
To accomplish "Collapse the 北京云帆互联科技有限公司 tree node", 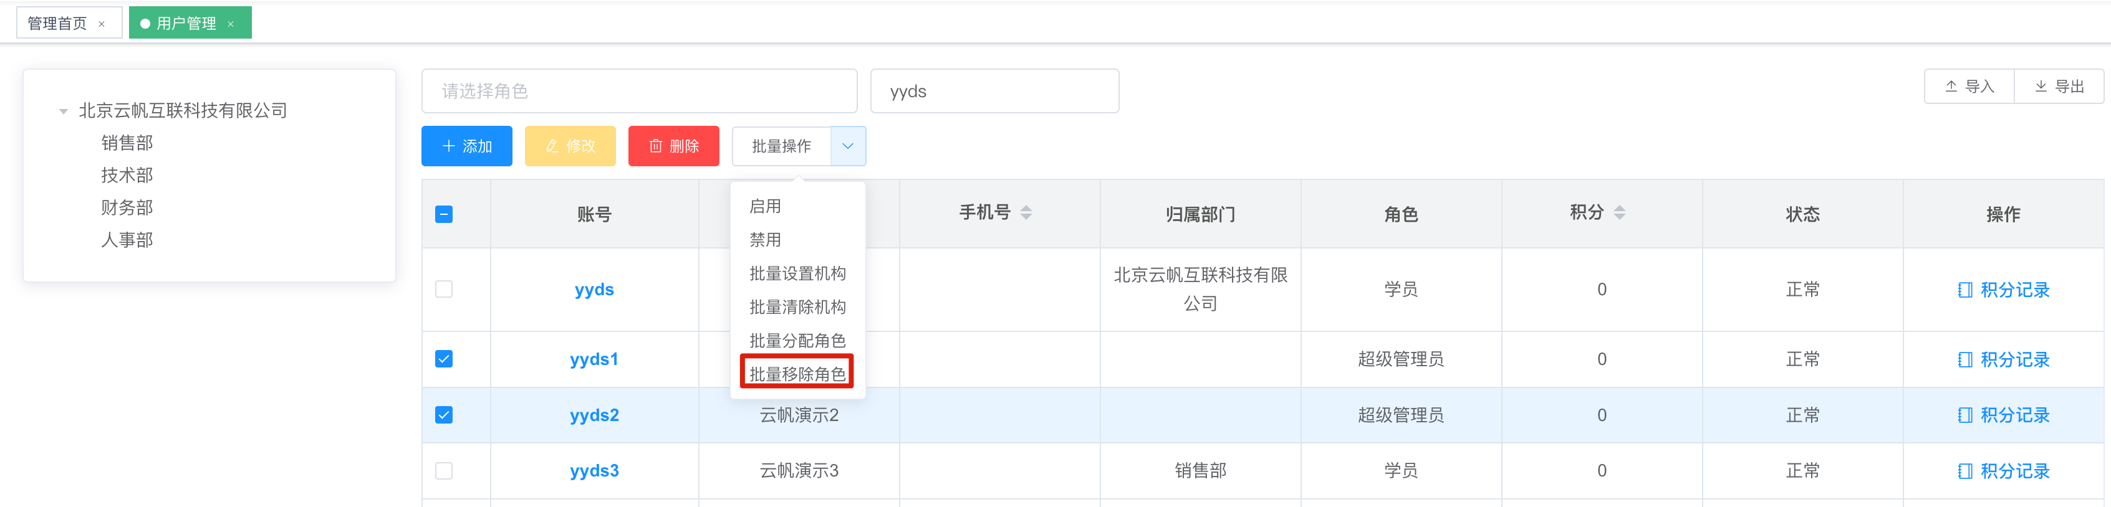I will [x=63, y=111].
